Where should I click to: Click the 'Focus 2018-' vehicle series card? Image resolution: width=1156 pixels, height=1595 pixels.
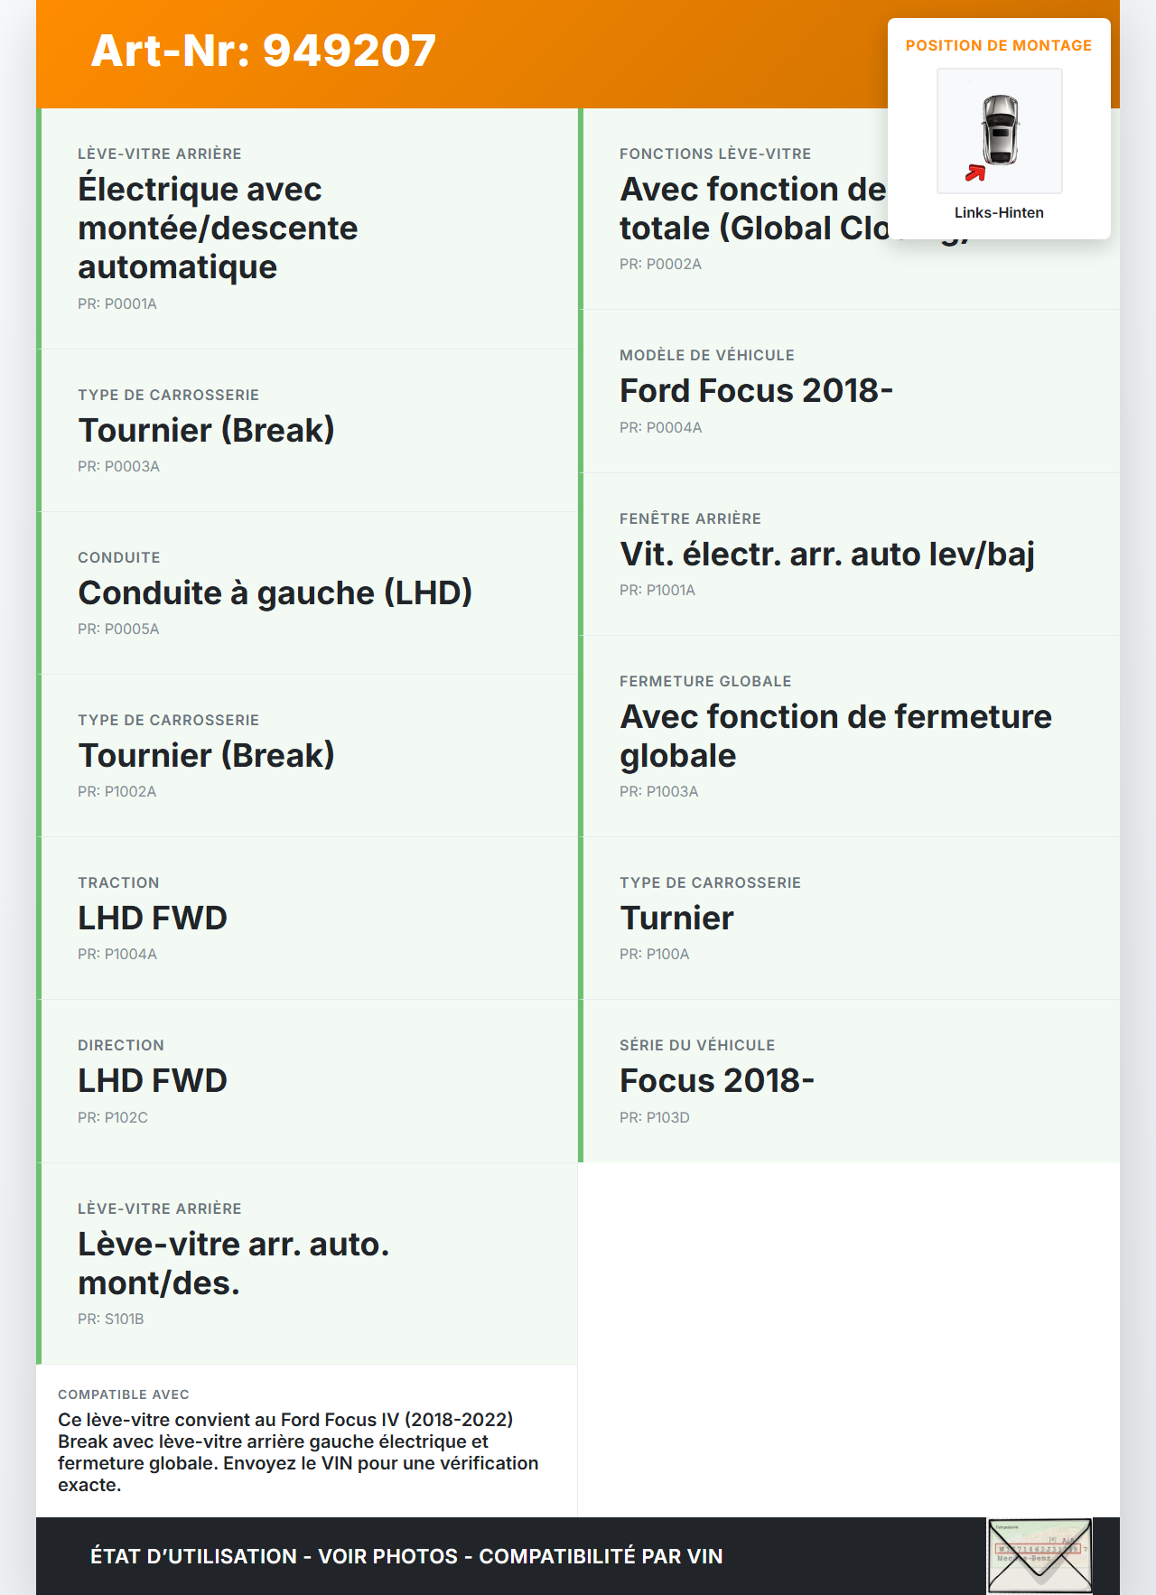(849, 1081)
